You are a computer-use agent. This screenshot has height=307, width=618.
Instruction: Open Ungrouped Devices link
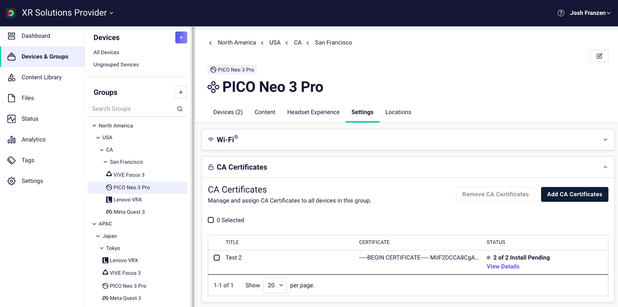(116, 64)
